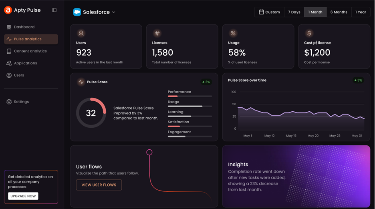Open Settings from the sidebar
This screenshot has height=209, width=375.
(x=31, y=102)
